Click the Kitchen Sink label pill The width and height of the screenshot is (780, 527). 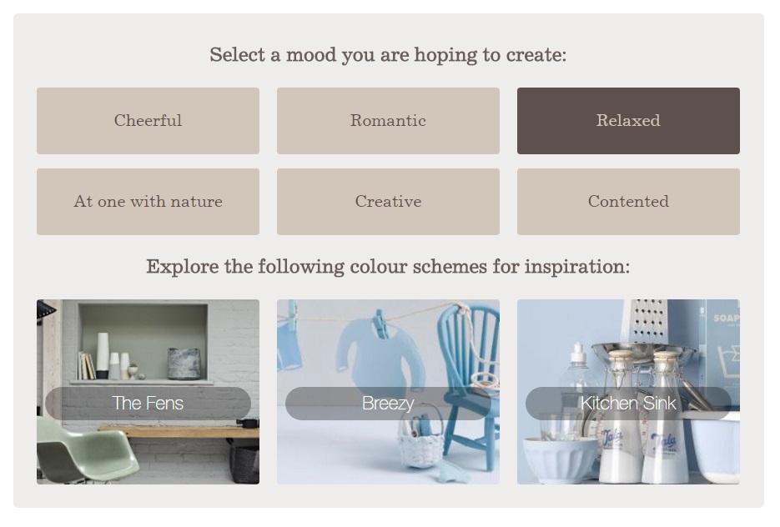coord(628,404)
